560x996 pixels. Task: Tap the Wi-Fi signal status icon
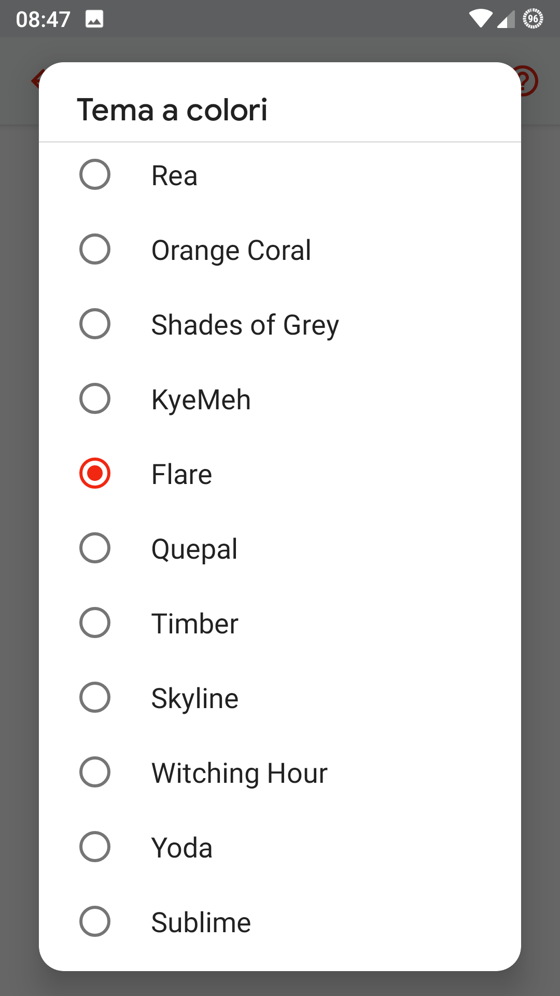click(481, 19)
